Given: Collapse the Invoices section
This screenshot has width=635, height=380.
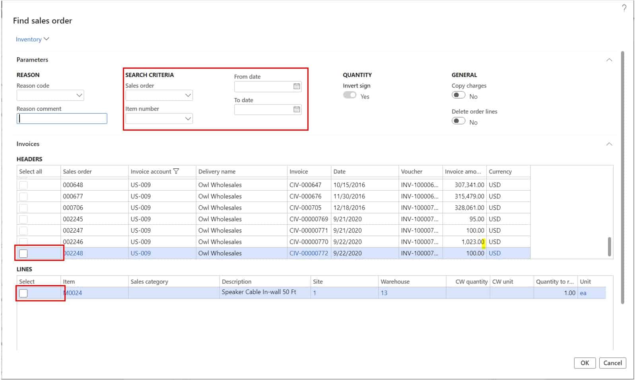Looking at the screenshot, I should coord(609,144).
